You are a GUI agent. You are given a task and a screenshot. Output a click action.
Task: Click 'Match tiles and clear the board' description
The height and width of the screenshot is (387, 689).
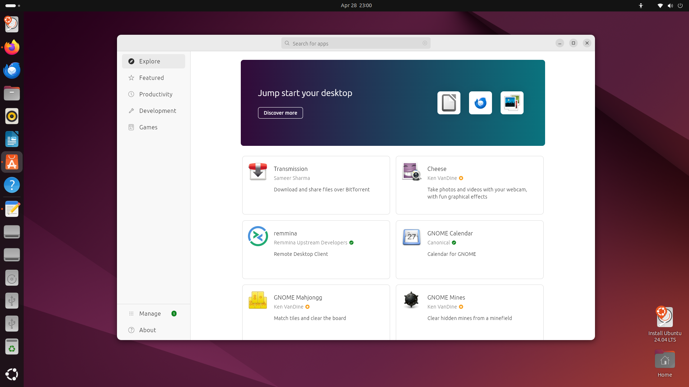pos(310,318)
